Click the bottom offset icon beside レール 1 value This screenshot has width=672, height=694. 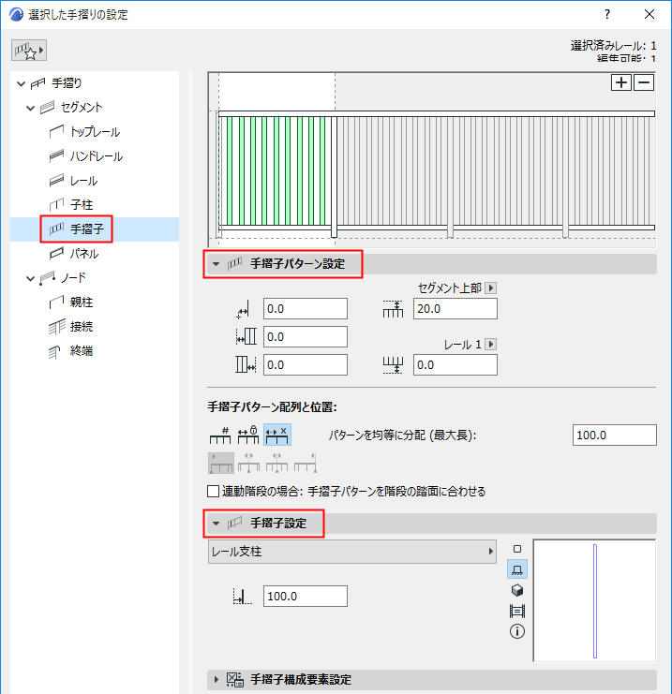click(393, 365)
